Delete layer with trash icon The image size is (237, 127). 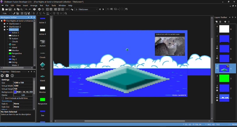click(220, 22)
